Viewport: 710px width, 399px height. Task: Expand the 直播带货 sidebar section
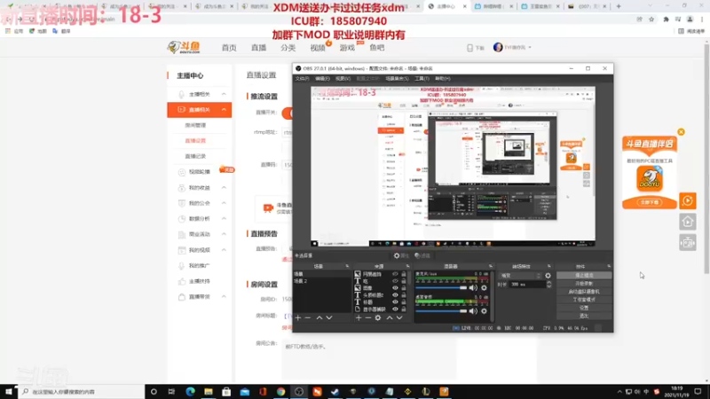[224, 297]
